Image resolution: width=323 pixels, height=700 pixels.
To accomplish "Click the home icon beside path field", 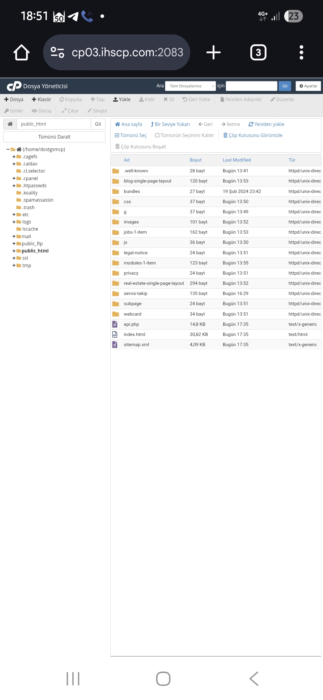I will pyautogui.click(x=10, y=124).
